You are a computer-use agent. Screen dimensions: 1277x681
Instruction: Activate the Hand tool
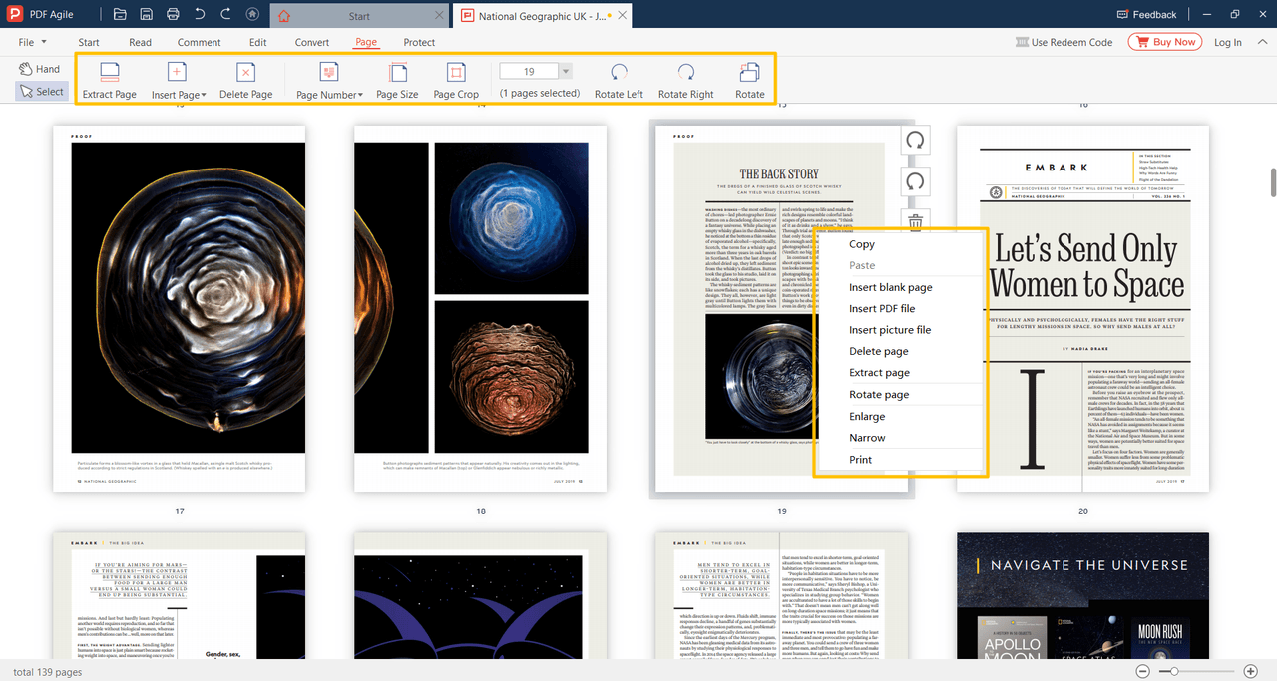point(39,68)
